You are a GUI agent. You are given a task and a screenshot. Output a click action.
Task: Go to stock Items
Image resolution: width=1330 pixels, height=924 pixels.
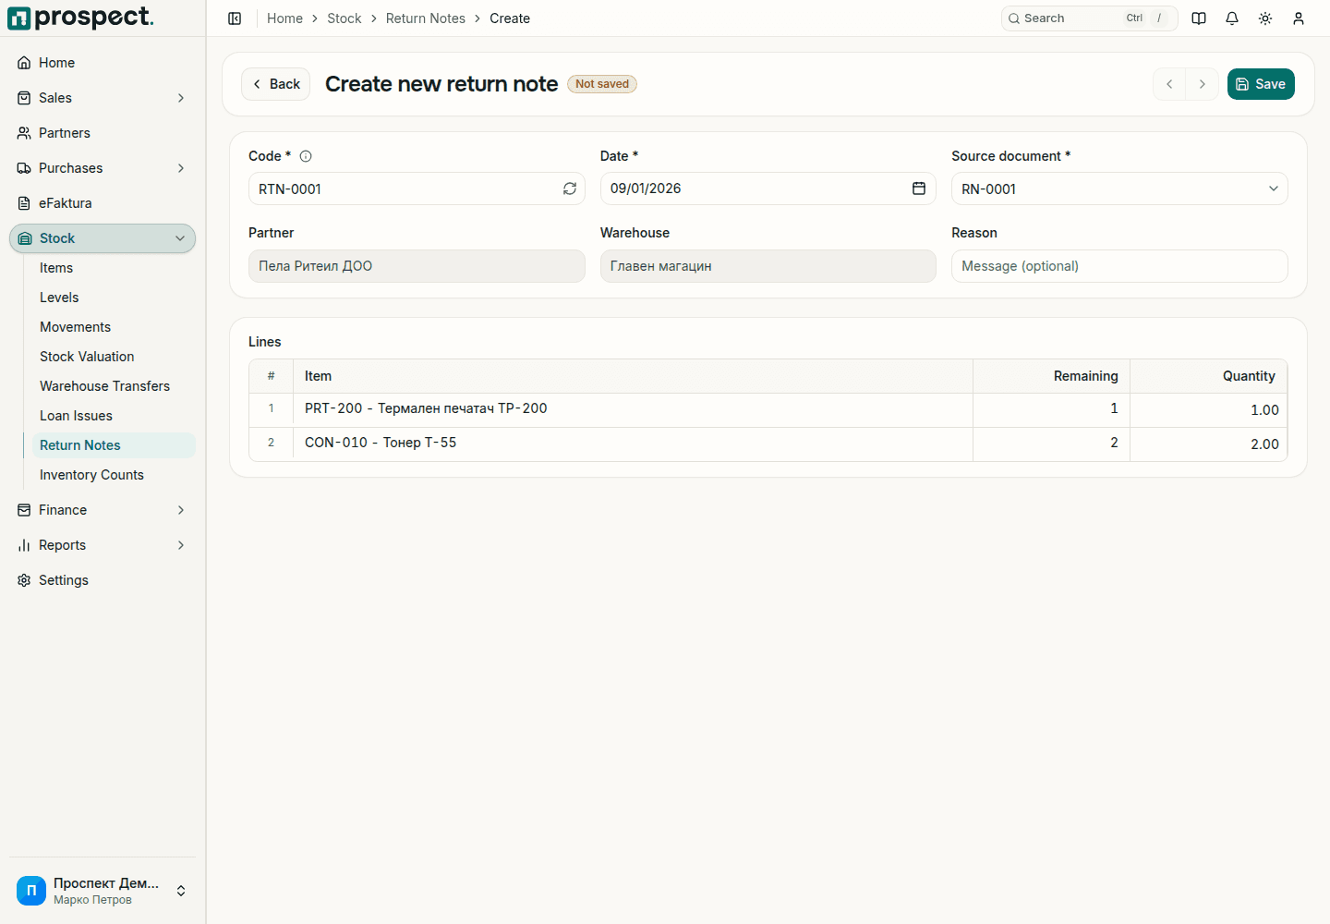[114, 268]
